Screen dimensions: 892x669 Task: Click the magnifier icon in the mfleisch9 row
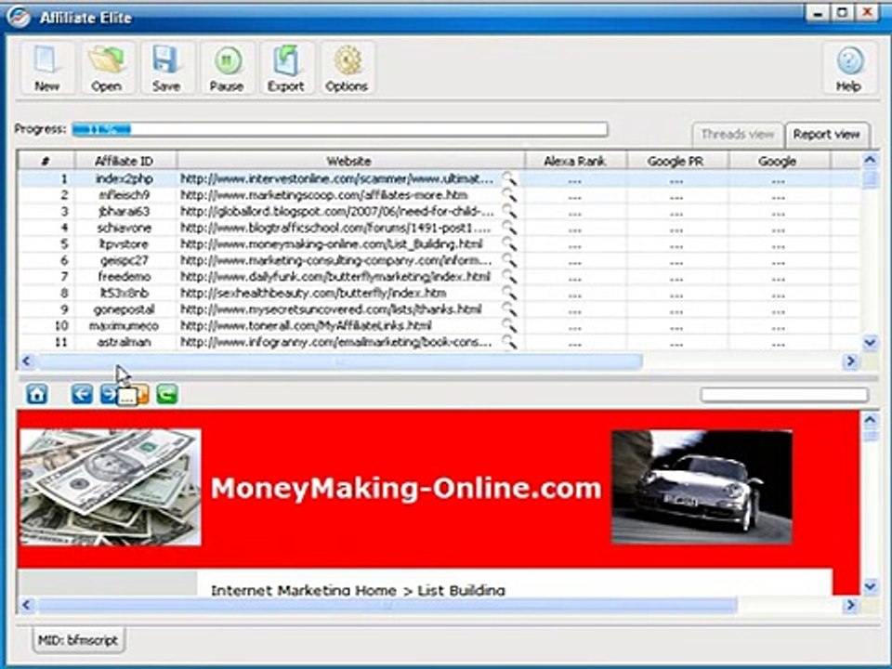coord(509,195)
